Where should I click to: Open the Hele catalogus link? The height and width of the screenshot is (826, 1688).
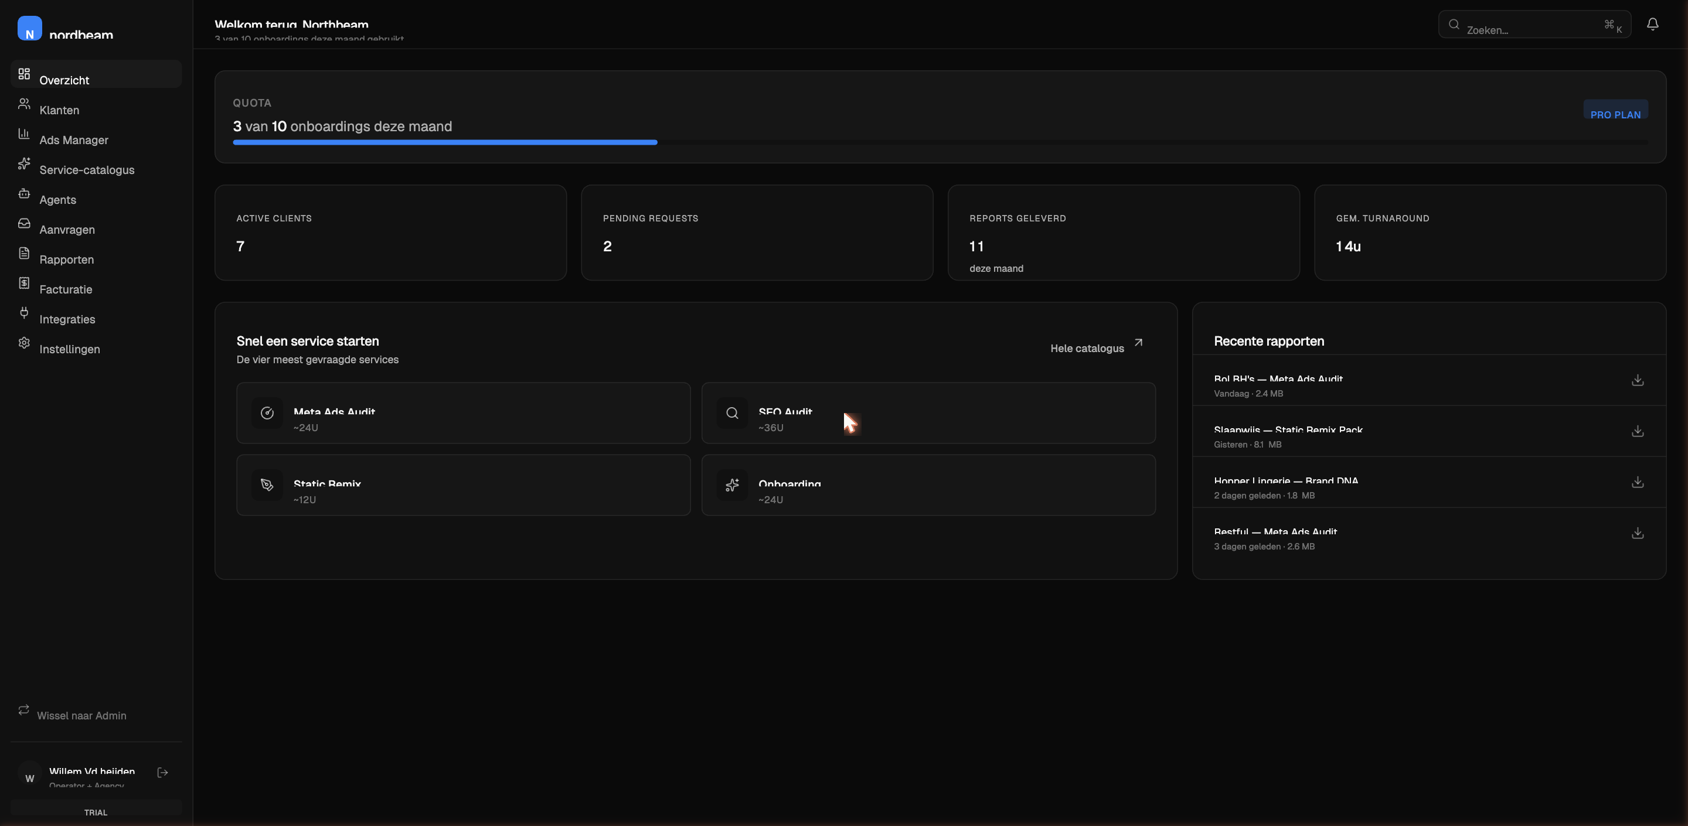tap(1097, 345)
